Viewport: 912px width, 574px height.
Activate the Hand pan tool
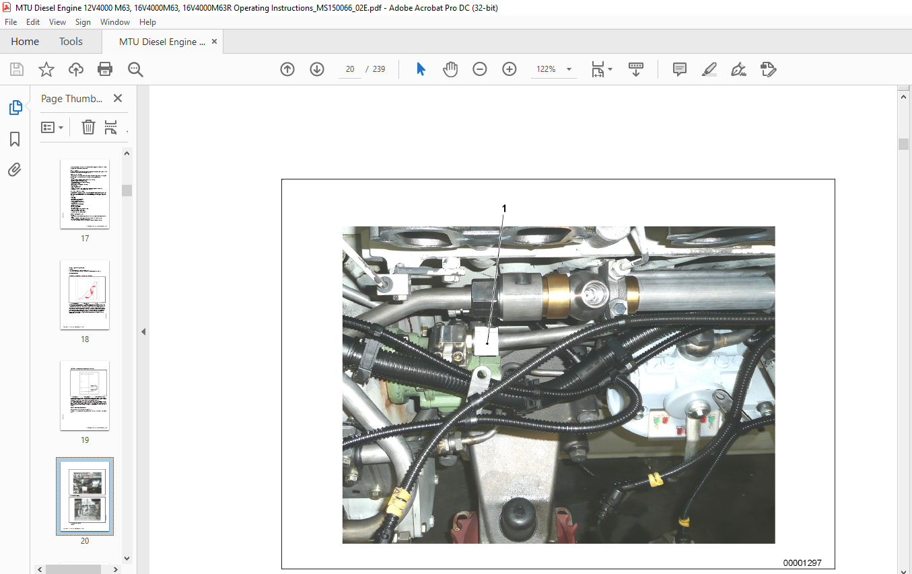pos(450,69)
